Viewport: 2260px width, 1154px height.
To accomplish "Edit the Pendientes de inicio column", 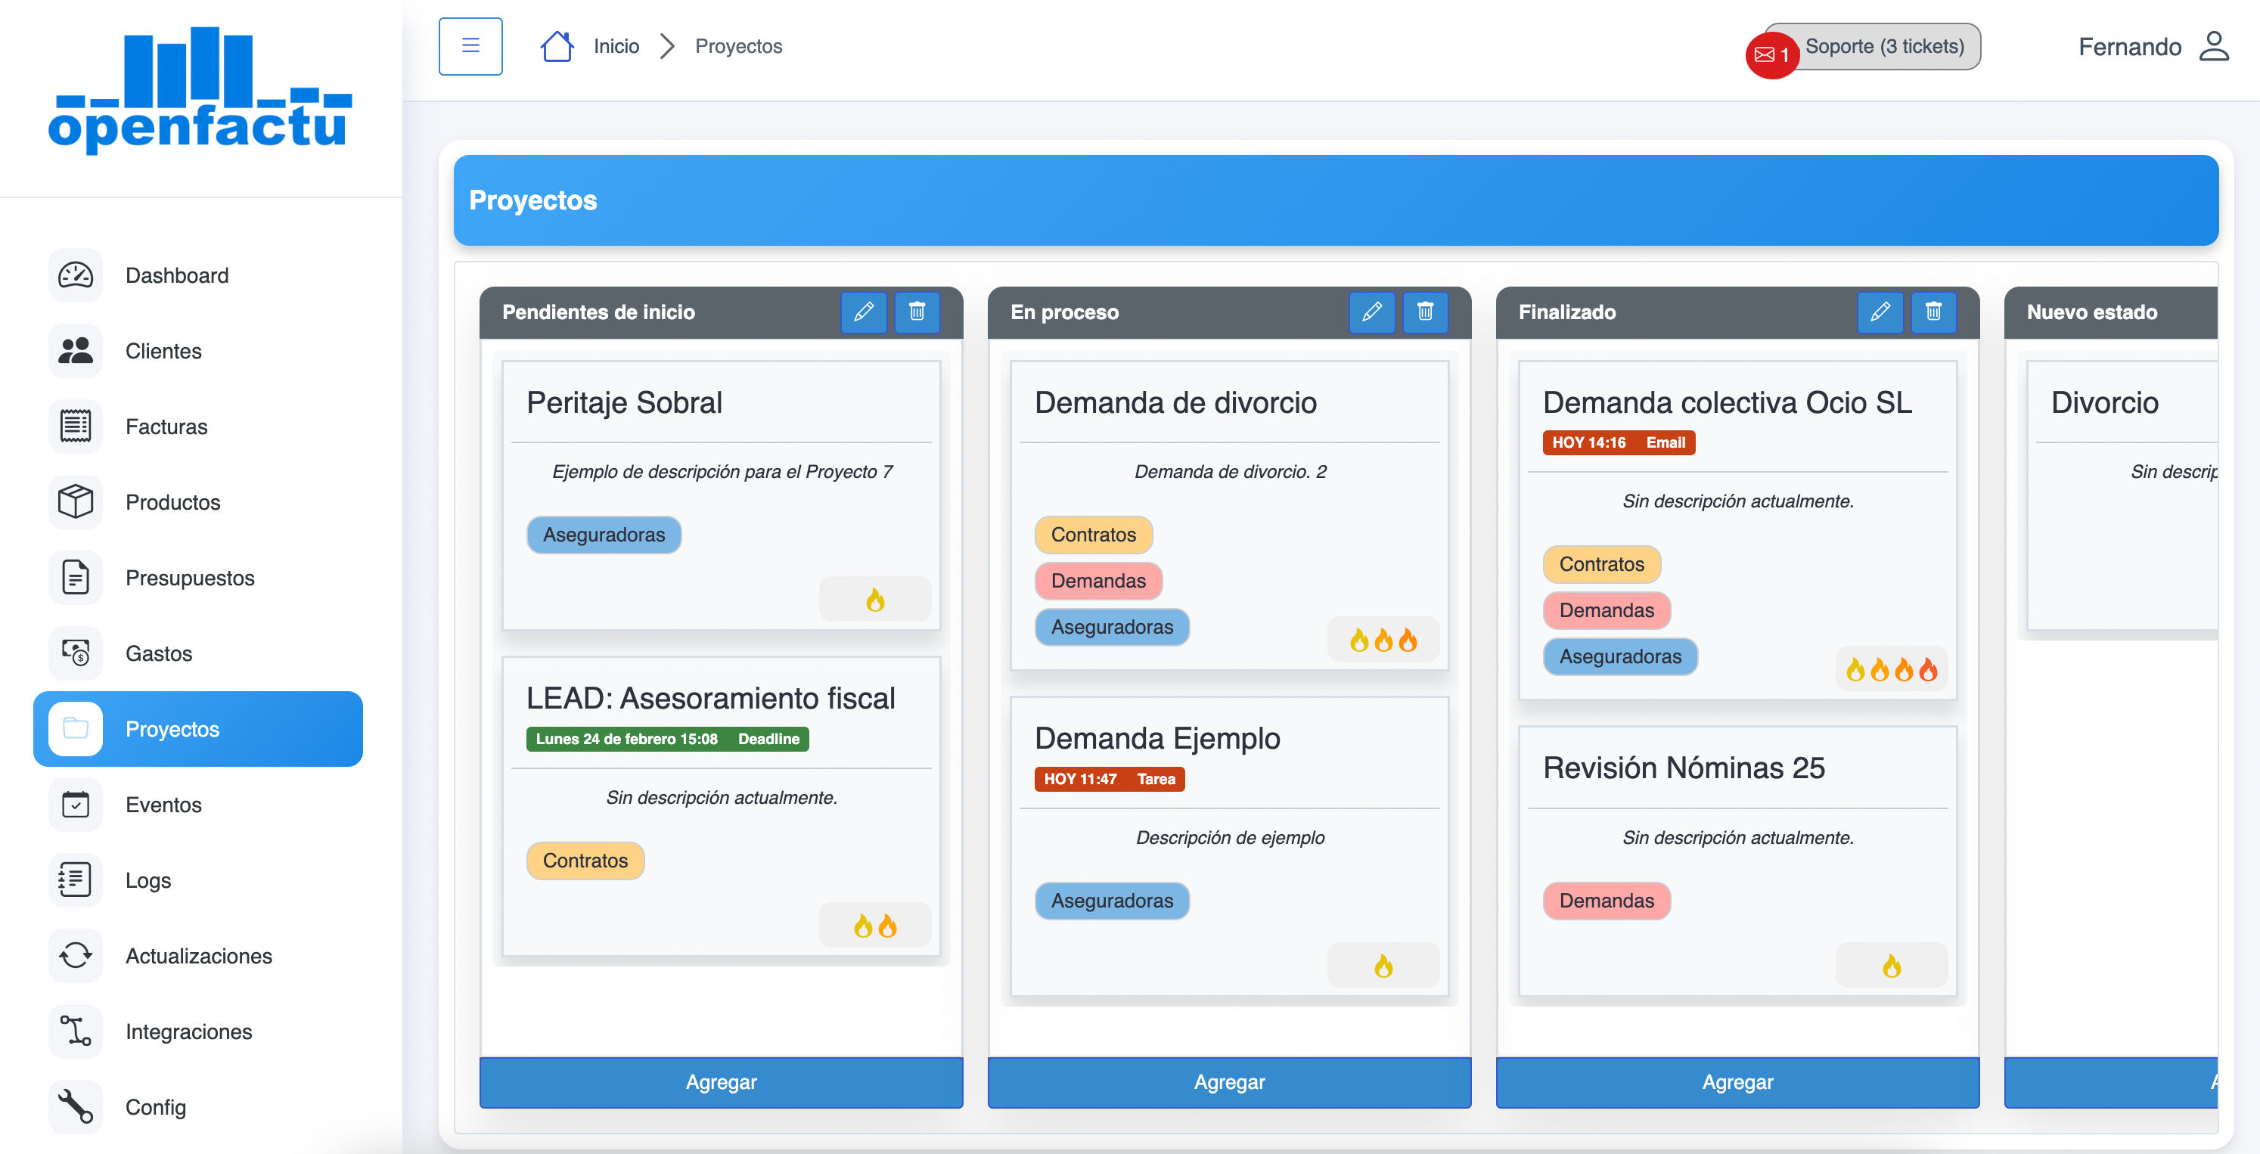I will [x=863, y=312].
